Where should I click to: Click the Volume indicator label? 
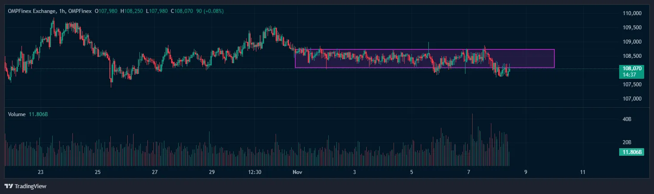pos(17,114)
